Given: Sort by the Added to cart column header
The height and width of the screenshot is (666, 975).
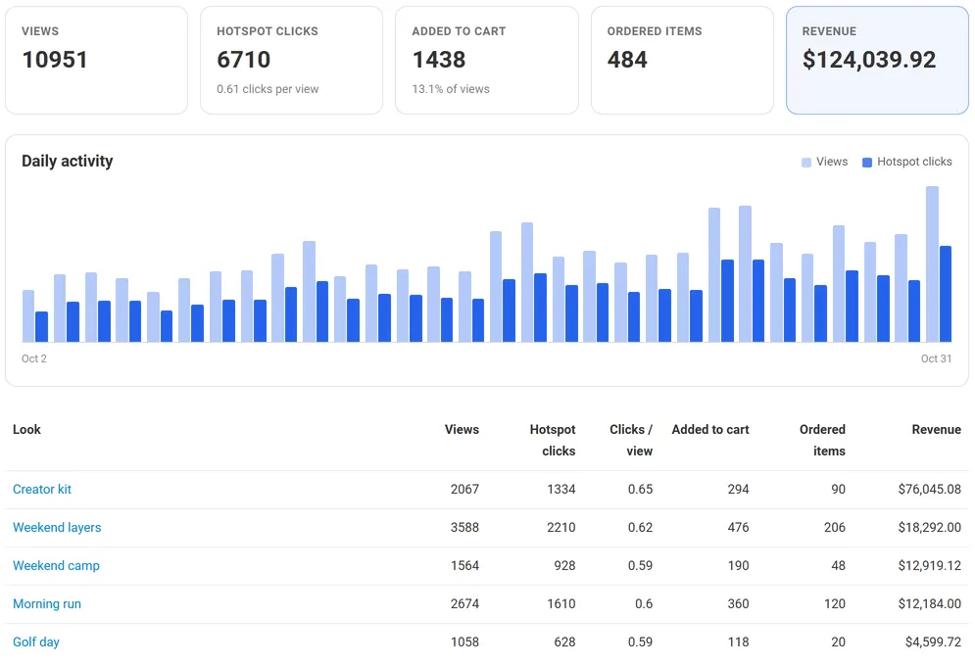Looking at the screenshot, I should (x=710, y=429).
